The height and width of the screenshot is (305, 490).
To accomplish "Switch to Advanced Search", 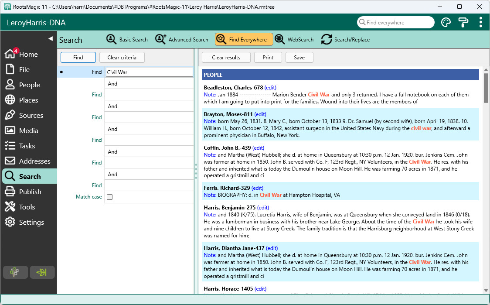I will (181, 39).
